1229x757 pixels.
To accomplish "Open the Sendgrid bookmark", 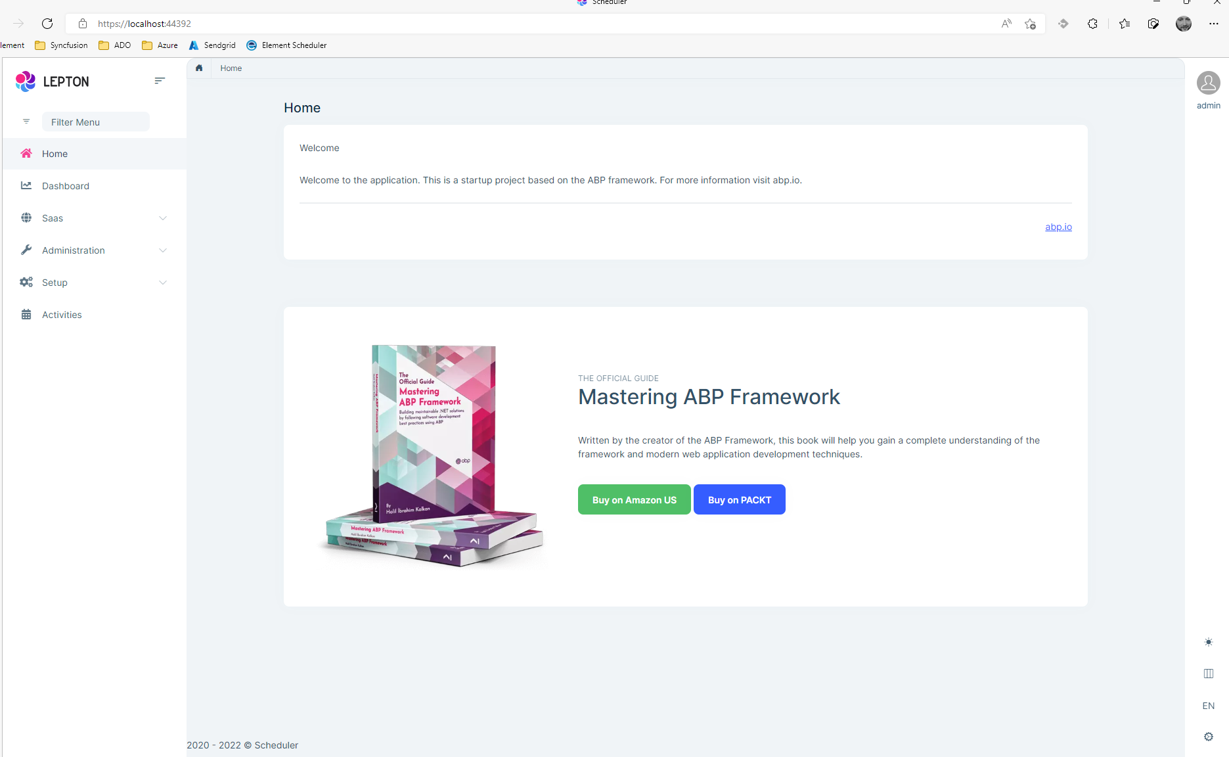I will pos(212,45).
